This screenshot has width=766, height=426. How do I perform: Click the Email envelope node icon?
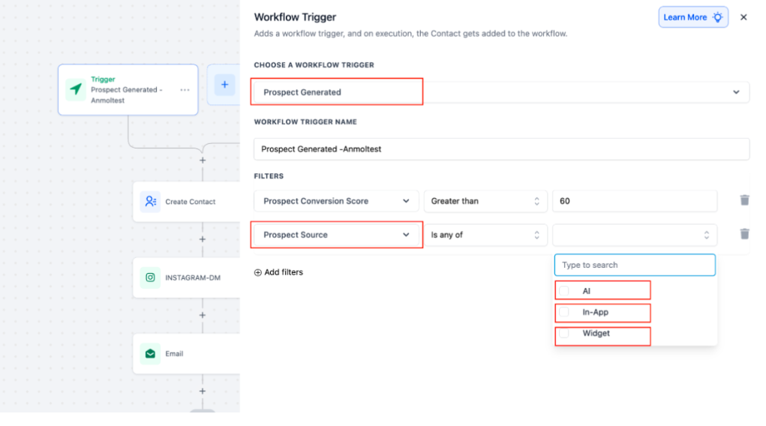[x=150, y=353]
